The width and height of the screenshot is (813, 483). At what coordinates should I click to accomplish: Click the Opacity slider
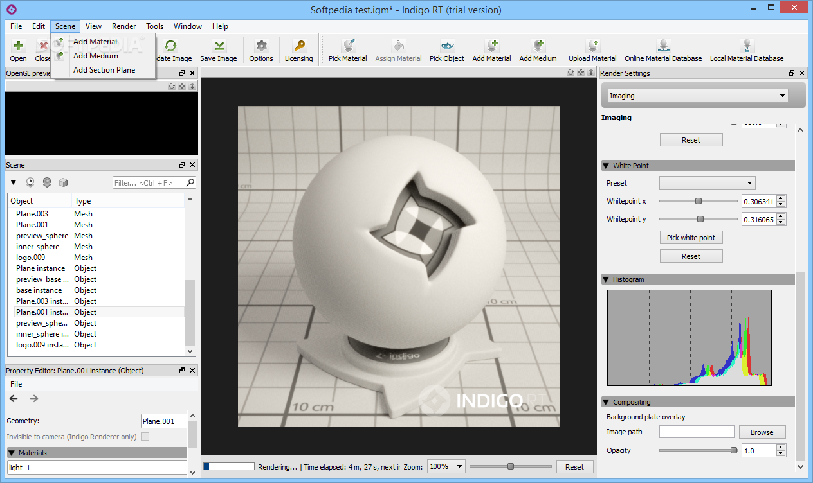pyautogui.click(x=699, y=450)
